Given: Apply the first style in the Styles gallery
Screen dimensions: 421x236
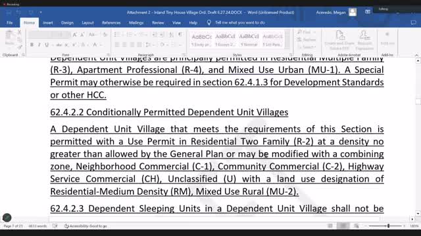Looking at the screenshot, I should (202, 39).
